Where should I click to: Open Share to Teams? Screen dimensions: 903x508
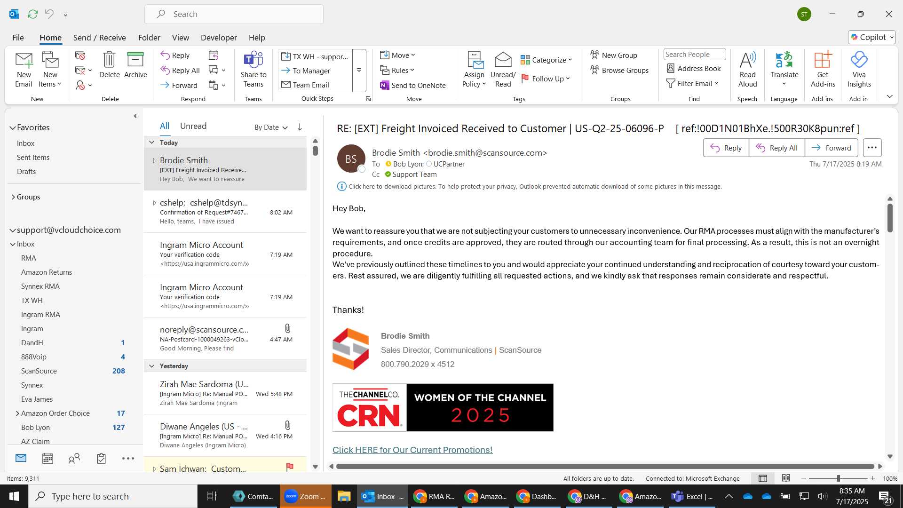click(x=253, y=69)
